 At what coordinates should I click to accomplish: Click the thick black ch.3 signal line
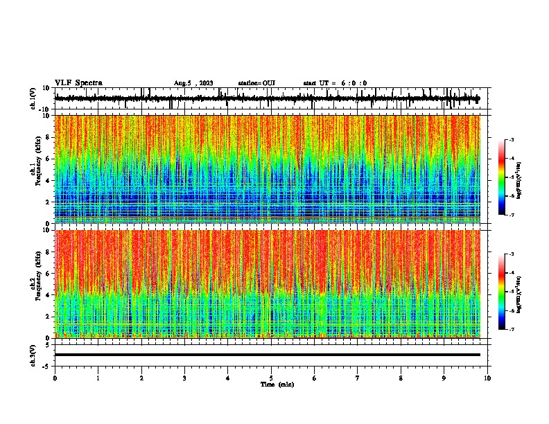pyautogui.click(x=268, y=355)
